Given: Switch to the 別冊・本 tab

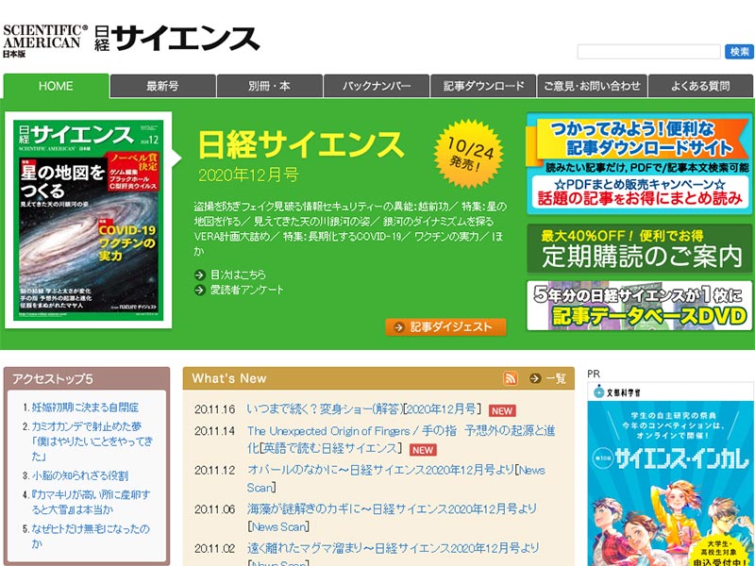Looking at the screenshot, I should [270, 86].
